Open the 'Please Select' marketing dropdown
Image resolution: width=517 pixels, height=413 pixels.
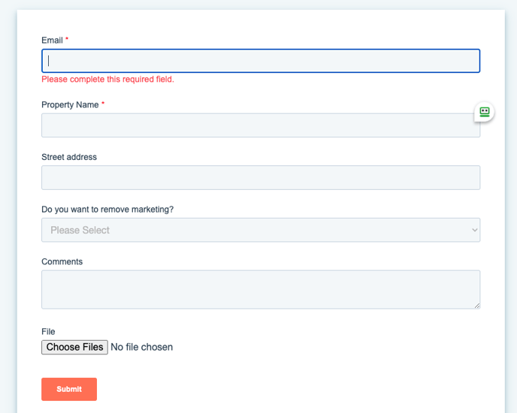pos(260,230)
